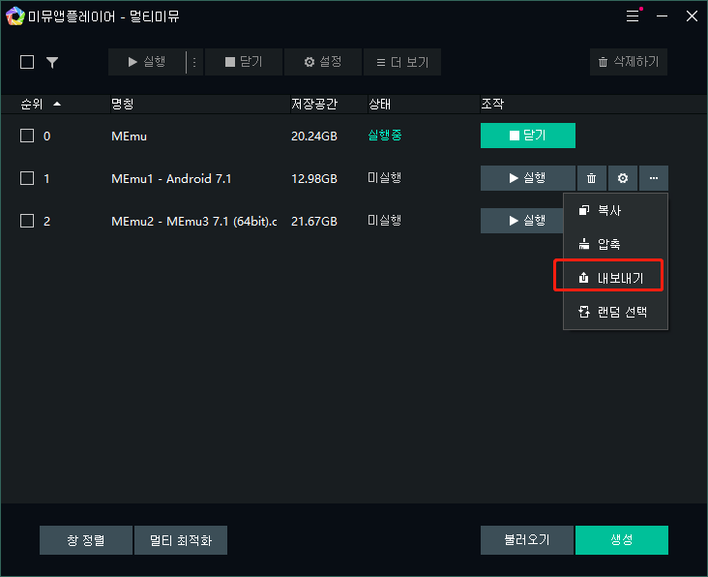Click the 불러오기 import button
The height and width of the screenshot is (577, 708).
click(526, 539)
